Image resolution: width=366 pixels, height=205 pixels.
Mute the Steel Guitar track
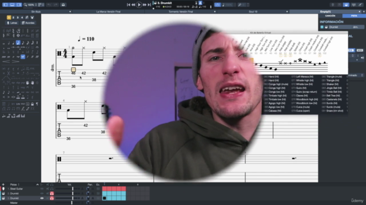47,188
